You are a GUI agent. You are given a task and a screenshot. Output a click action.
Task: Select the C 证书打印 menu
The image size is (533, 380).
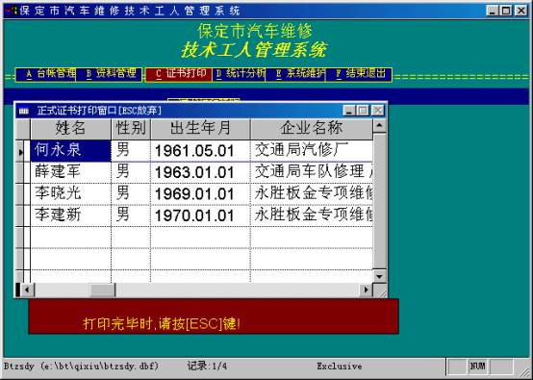click(x=179, y=74)
